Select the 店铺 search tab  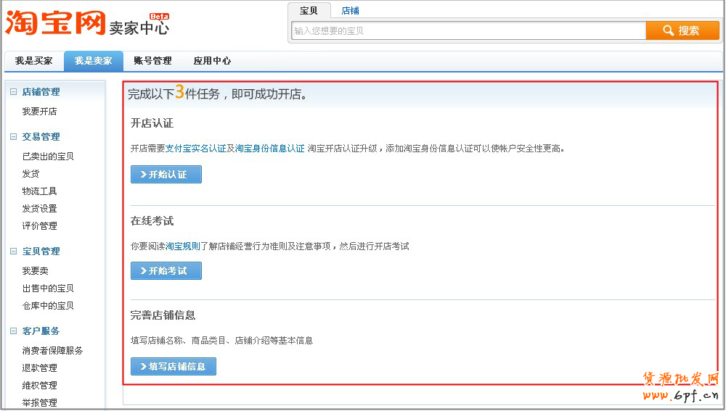click(350, 11)
